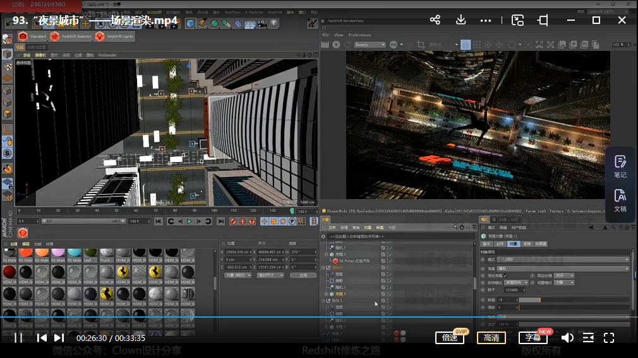Click the Redshift Standard camera button
This screenshot has height=358, width=638.
pyautogui.click(x=33, y=36)
